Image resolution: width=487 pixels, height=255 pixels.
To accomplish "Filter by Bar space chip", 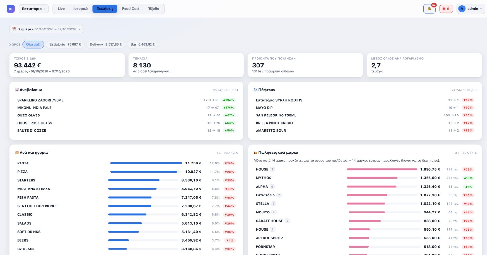I will pyautogui.click(x=142, y=44).
